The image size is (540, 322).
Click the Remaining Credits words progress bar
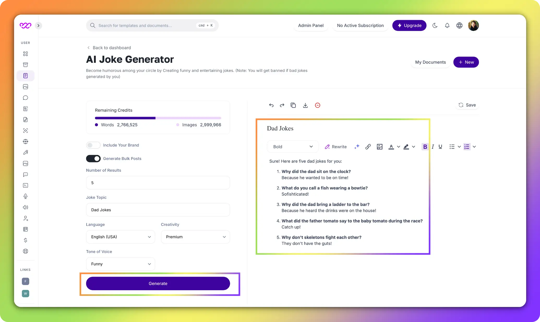[x=125, y=118]
